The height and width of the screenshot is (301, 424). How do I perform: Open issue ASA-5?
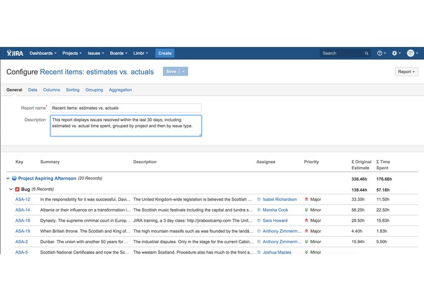(21, 252)
